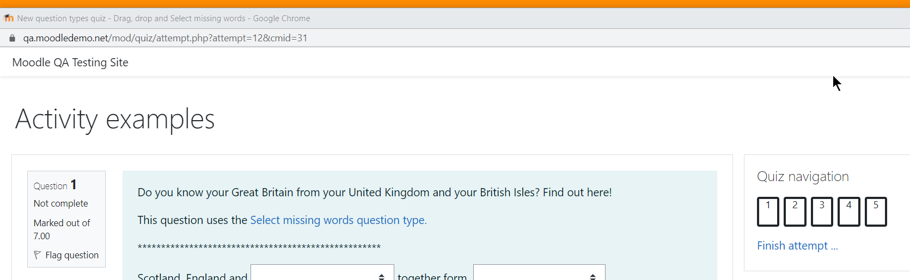
Task: Click the Moodle favicon in the title bar
Action: coord(9,18)
